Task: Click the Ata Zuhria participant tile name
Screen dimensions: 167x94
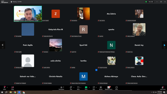Action: coord(111,14)
